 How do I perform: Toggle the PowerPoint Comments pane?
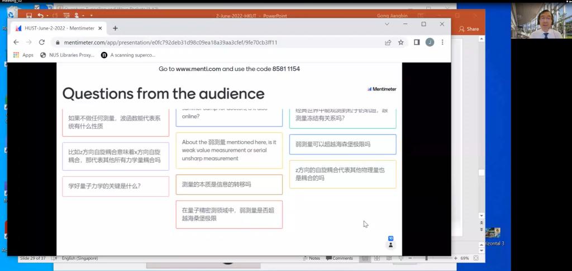click(x=339, y=258)
